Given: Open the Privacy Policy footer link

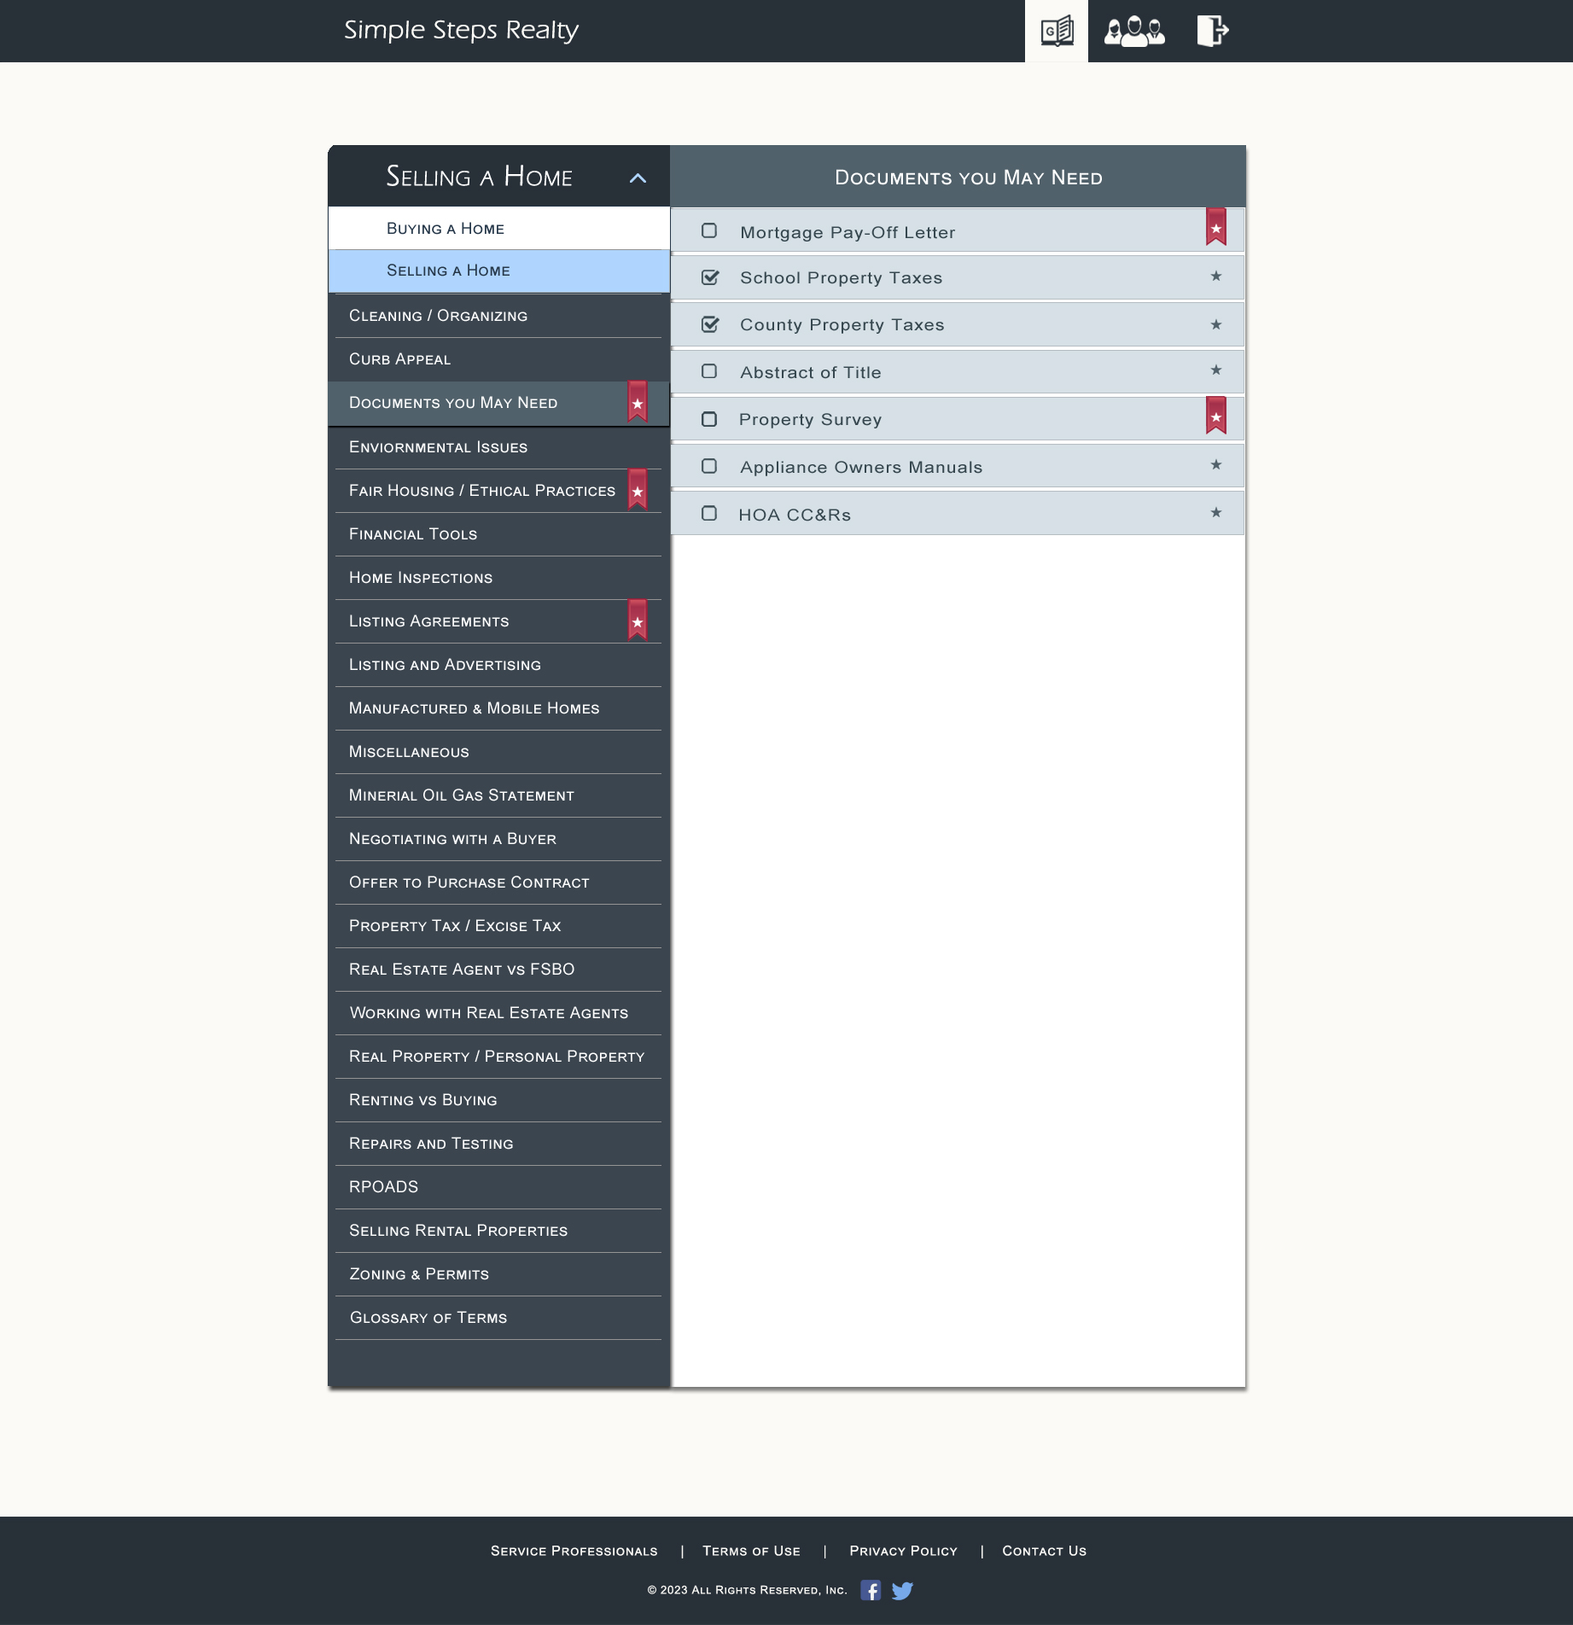Looking at the screenshot, I should click(903, 1551).
